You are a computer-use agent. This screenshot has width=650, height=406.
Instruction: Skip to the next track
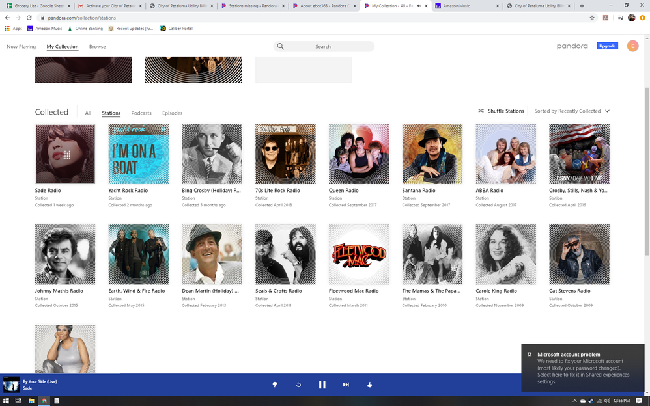pos(346,385)
